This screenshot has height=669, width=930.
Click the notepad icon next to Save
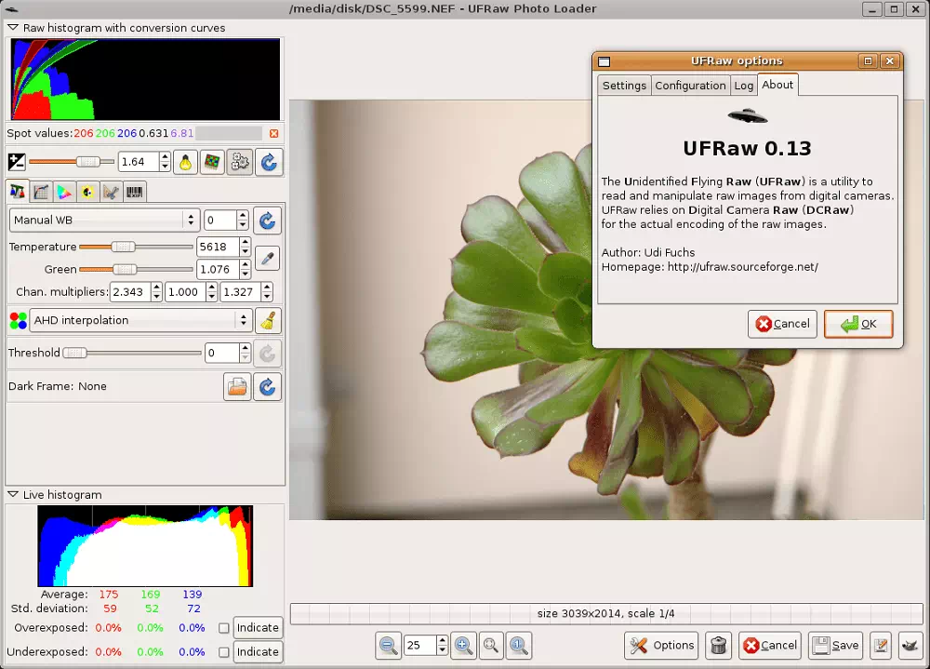tap(881, 645)
